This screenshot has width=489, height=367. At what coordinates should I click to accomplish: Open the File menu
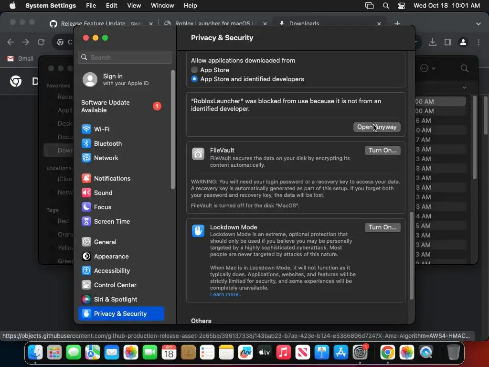tap(91, 5)
